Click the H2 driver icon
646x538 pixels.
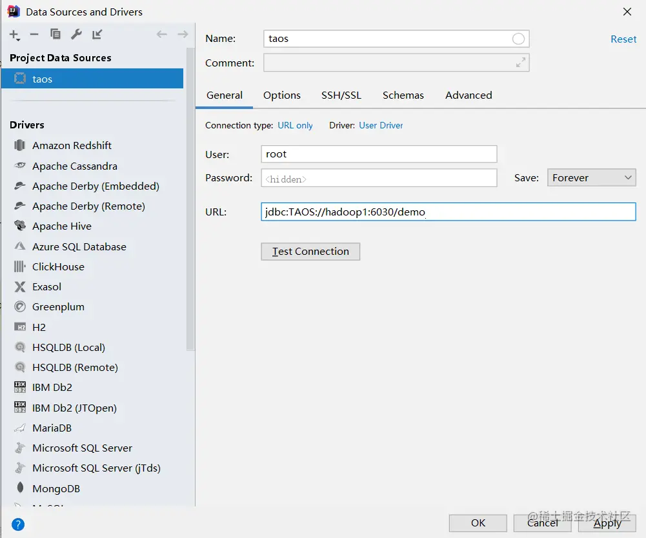point(20,327)
